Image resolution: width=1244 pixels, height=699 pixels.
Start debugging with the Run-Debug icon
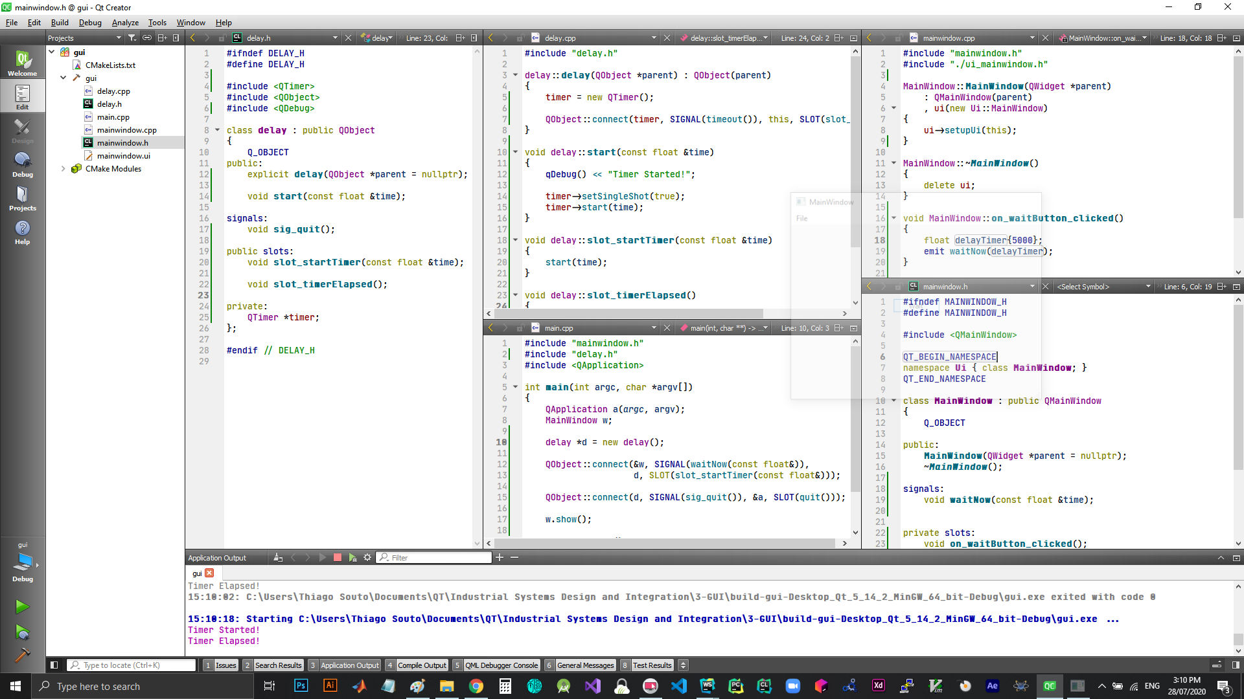[x=22, y=632]
